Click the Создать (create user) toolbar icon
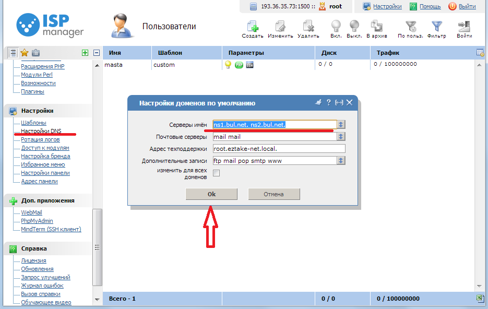Screen dimensions: 488x309 click(x=253, y=27)
